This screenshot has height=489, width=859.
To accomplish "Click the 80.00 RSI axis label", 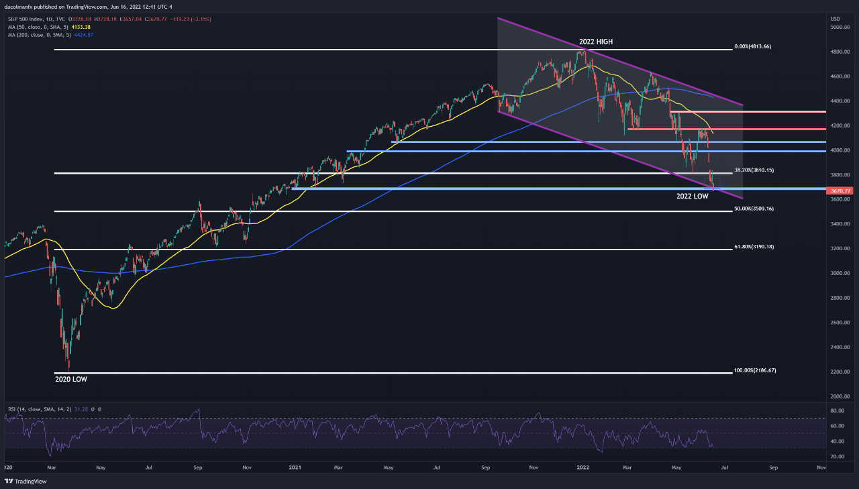I will pos(839,411).
